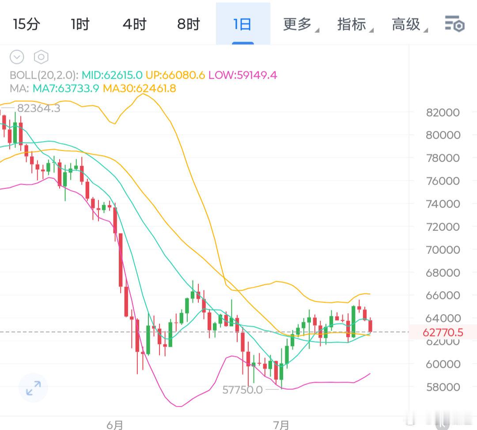Screen dimensions: 477x430
Task: Click the 70000 price axis label
Action: [443, 250]
